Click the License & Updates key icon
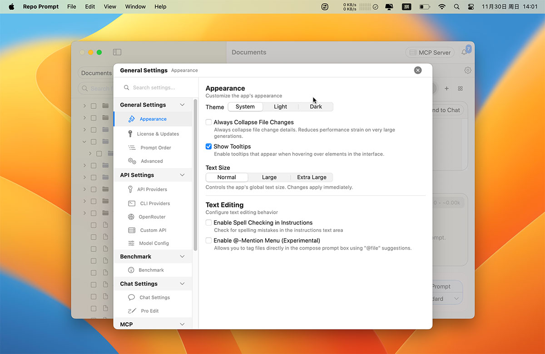Image resolution: width=545 pixels, height=354 pixels. (x=130, y=134)
